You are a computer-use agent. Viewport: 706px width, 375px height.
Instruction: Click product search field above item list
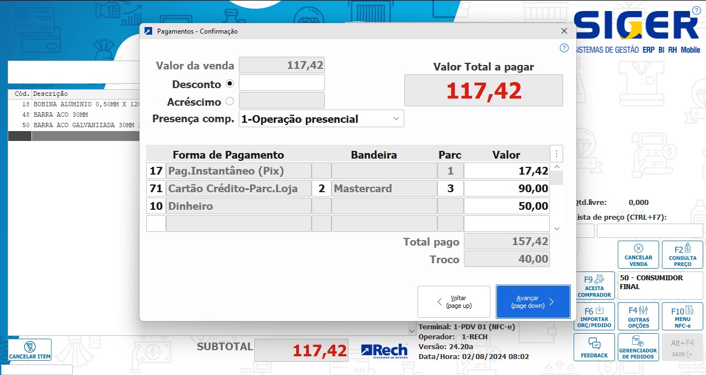73,72
